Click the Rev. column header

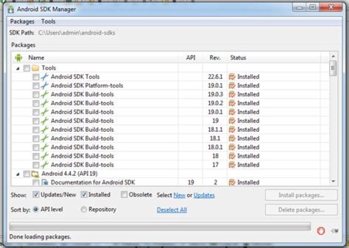tap(215, 58)
